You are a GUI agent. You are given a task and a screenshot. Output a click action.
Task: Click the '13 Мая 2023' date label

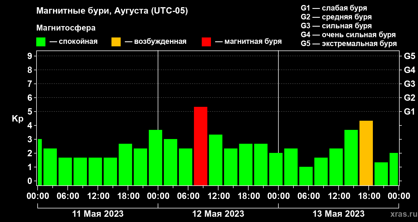point(339,214)
